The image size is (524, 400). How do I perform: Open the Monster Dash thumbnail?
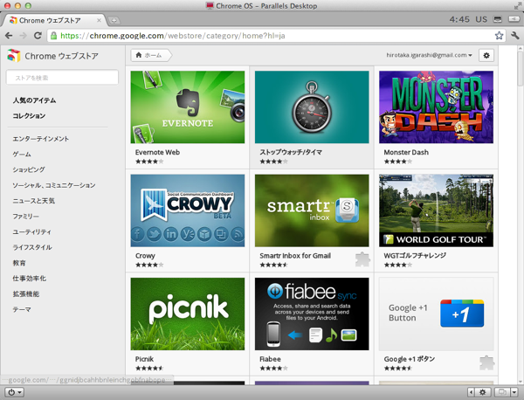(436, 107)
